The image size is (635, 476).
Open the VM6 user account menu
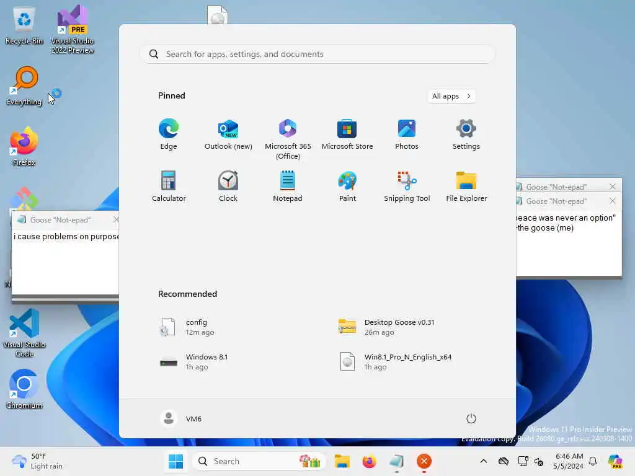point(181,418)
